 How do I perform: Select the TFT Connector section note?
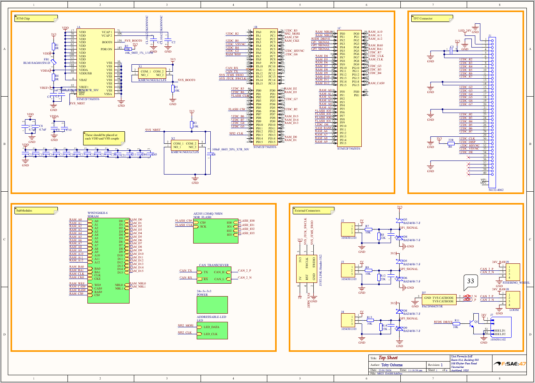pos(432,18)
